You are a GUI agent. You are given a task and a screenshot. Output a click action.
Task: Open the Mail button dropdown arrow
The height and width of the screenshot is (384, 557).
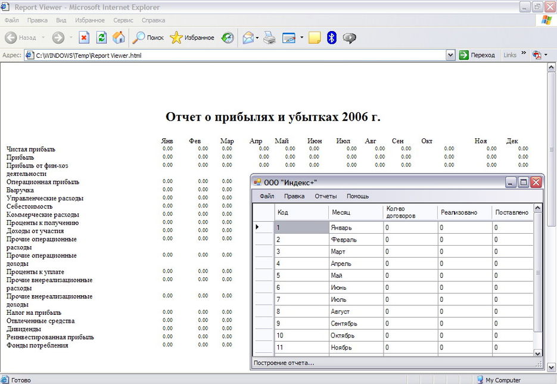(x=257, y=38)
